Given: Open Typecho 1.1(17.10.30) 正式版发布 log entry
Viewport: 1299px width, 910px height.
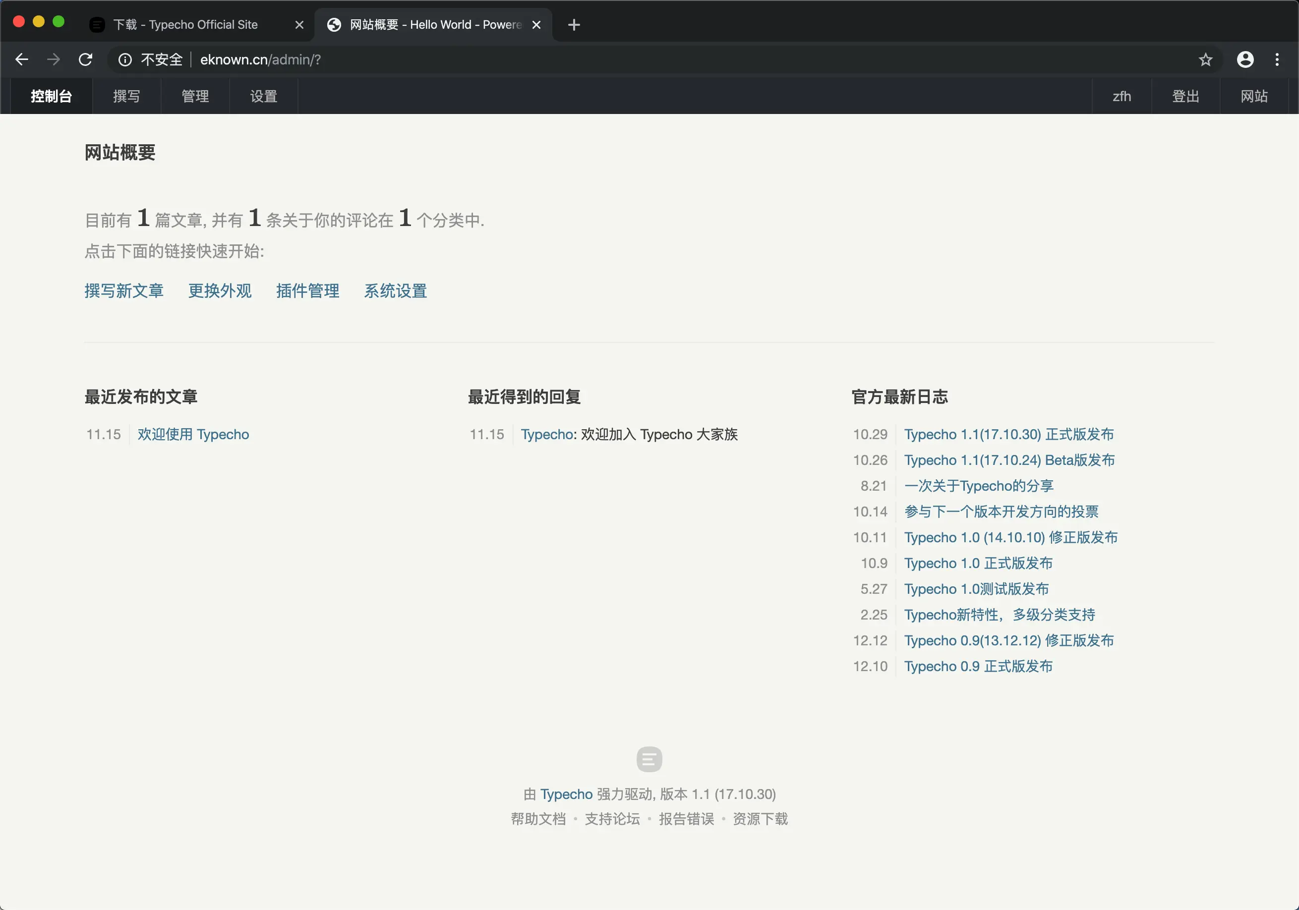Looking at the screenshot, I should click(1008, 434).
